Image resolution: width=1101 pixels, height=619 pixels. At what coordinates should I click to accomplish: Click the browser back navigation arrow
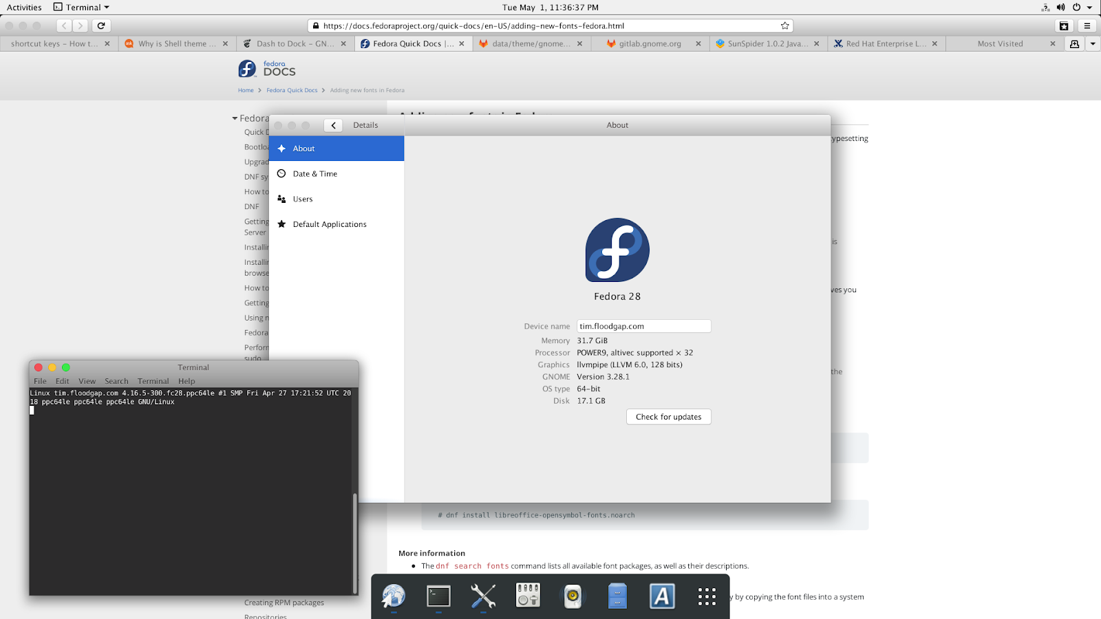pos(64,25)
